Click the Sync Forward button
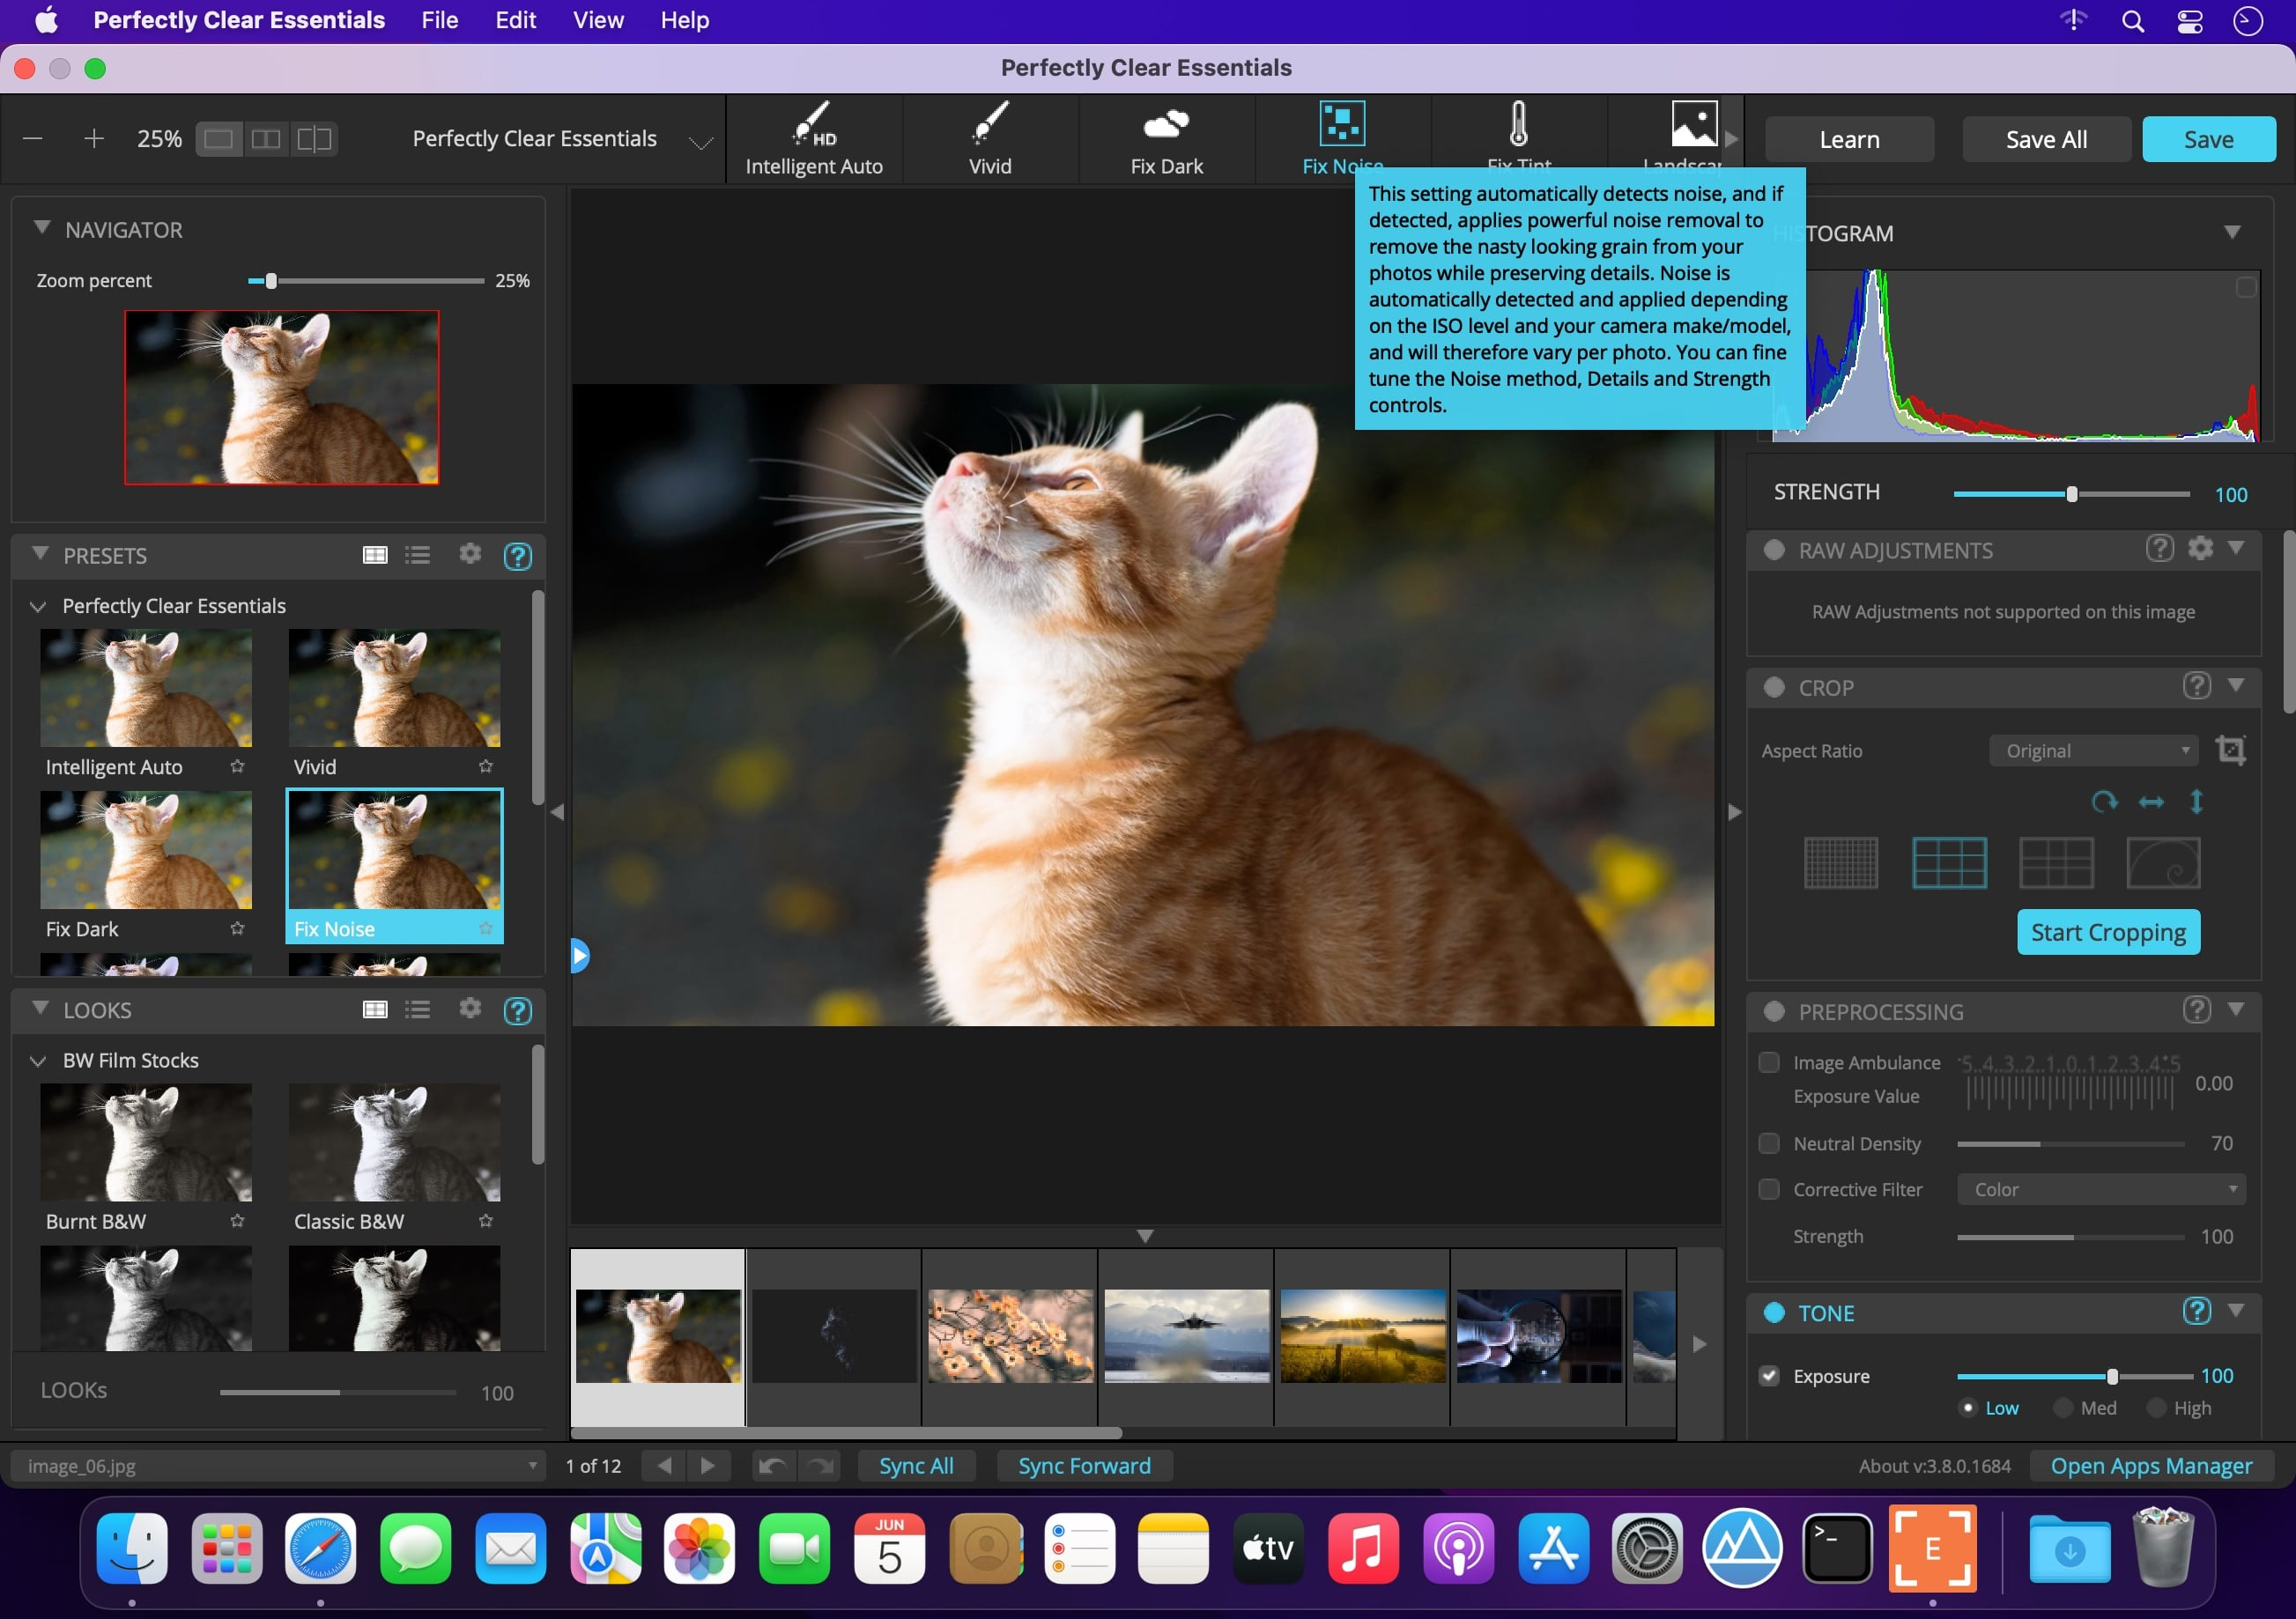2296x1619 pixels. click(1084, 1466)
